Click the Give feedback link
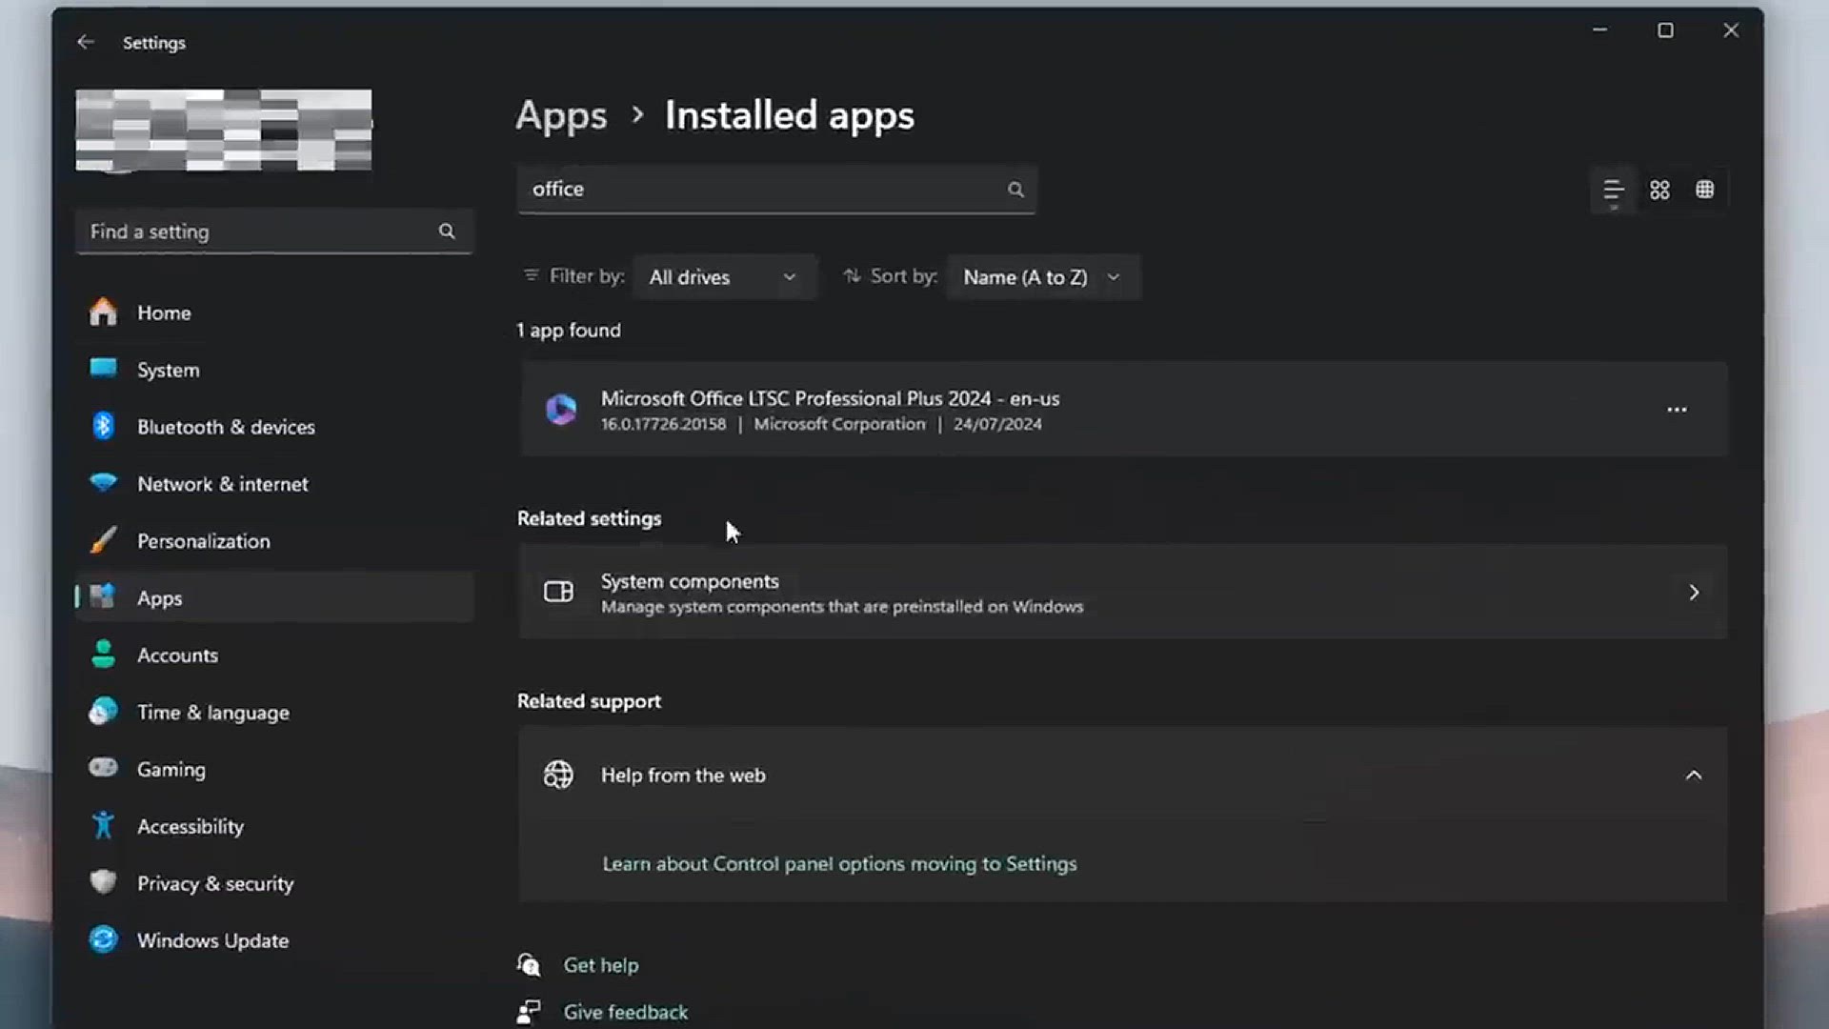 point(625,1012)
